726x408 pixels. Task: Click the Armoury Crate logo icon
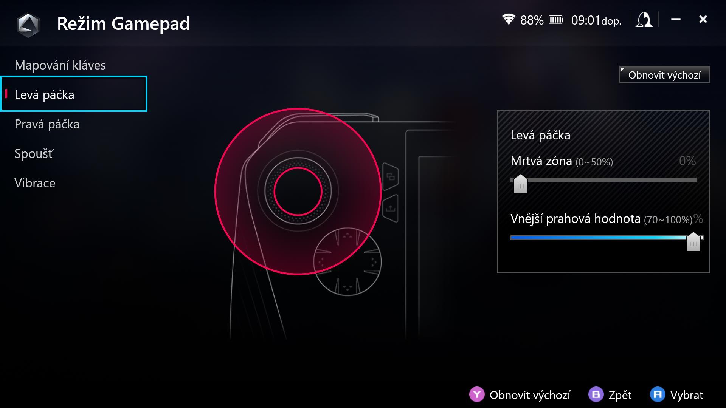tap(28, 25)
